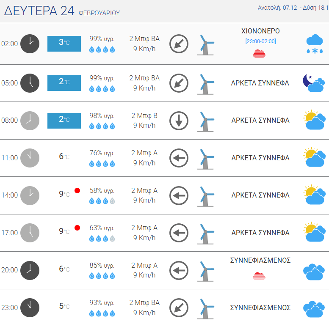Screen dimensions: 329x324
Task: Click the clock icon for 20:00
Action: [x=30, y=271]
